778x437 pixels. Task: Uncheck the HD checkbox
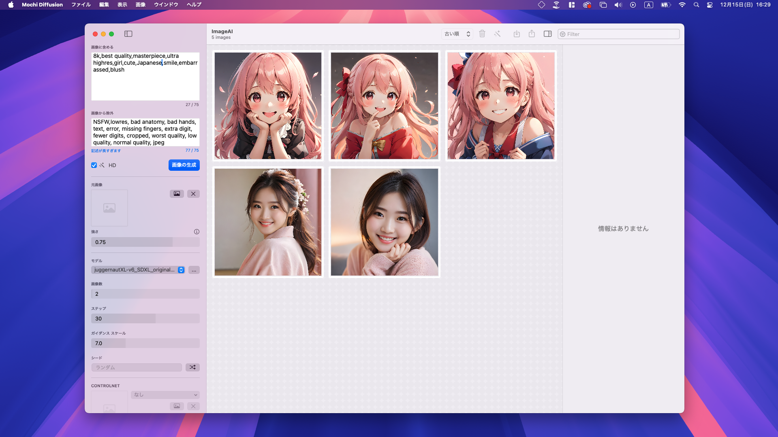pos(94,165)
